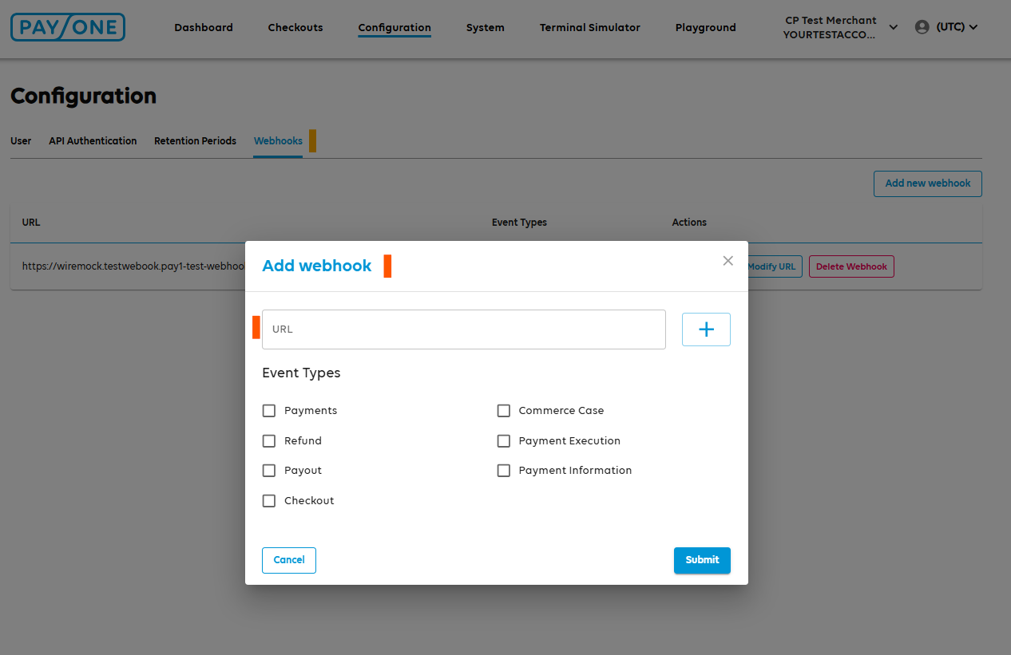Open the UTC timezone user dropdown

[957, 27]
